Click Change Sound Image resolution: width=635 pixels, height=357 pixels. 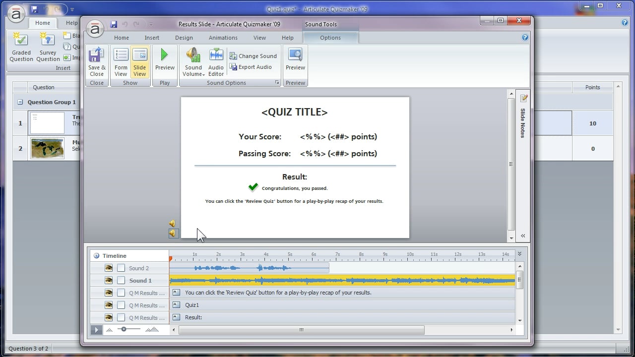(253, 56)
